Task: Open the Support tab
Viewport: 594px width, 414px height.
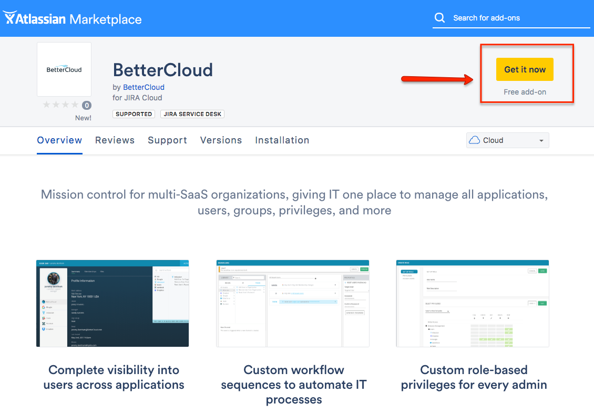Action: (x=168, y=140)
